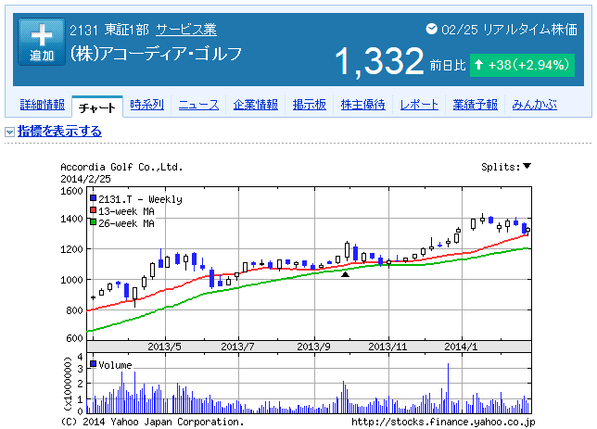Viewport: 597px width, 429px height.
Task: Click the 2014/1 date axis label
Action: coord(461,347)
